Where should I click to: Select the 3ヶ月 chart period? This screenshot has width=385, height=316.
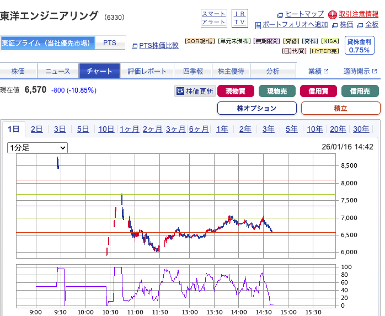click(175, 129)
